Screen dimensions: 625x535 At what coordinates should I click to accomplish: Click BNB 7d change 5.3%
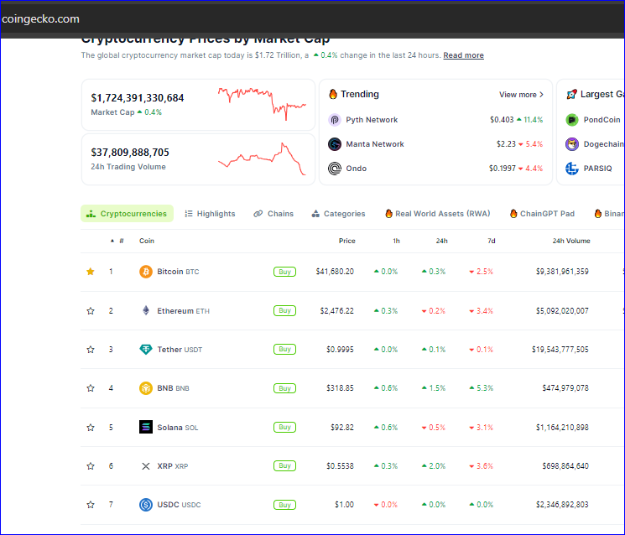click(x=481, y=388)
